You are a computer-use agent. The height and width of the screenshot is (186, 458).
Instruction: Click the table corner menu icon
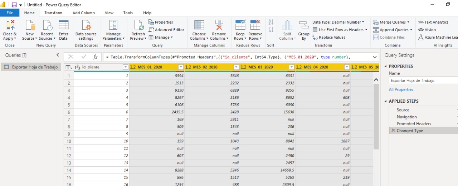click(x=69, y=67)
